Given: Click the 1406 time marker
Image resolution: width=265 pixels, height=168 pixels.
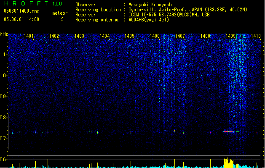Looking at the screenshot, I should click(x=155, y=36).
